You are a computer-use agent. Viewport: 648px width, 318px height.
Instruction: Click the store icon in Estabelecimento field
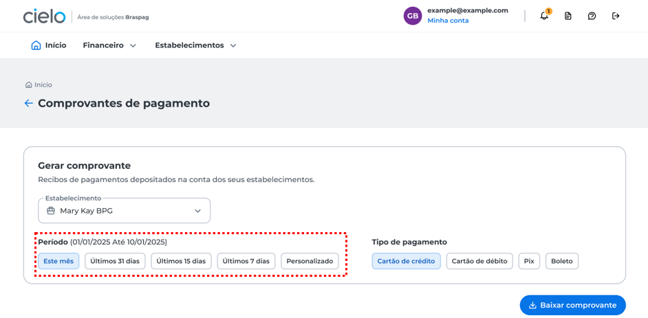pos(51,211)
